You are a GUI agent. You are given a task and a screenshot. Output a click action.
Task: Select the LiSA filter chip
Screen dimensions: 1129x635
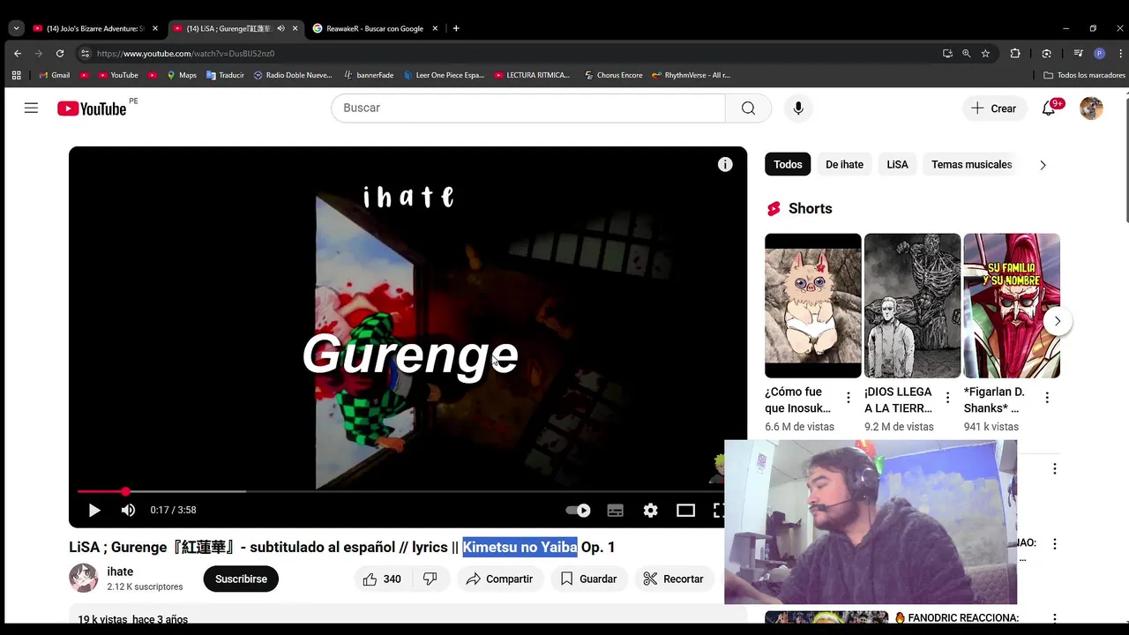tap(897, 164)
